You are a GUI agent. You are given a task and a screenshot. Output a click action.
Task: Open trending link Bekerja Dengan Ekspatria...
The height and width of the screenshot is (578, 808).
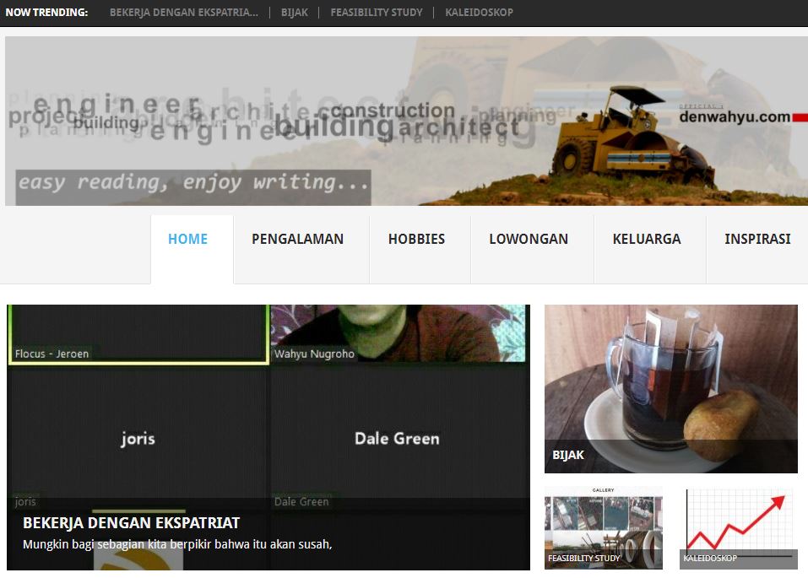184,13
